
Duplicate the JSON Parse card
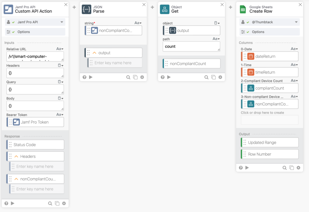coord(135,77)
